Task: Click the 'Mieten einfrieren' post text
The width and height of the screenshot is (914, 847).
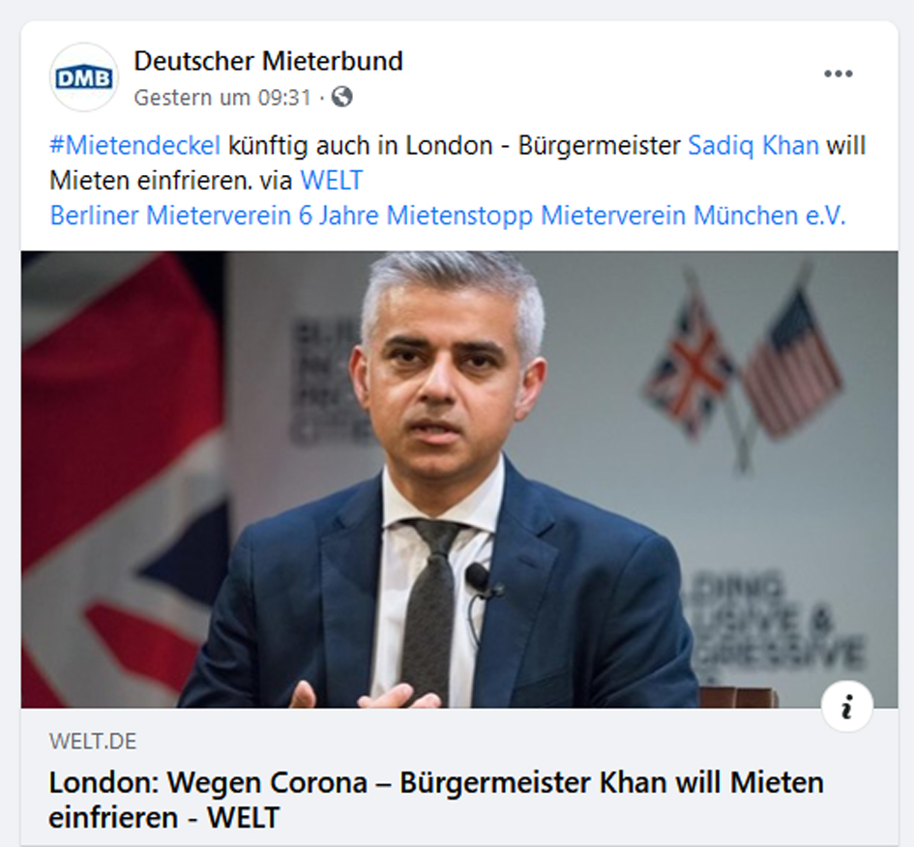Action: pos(151,181)
